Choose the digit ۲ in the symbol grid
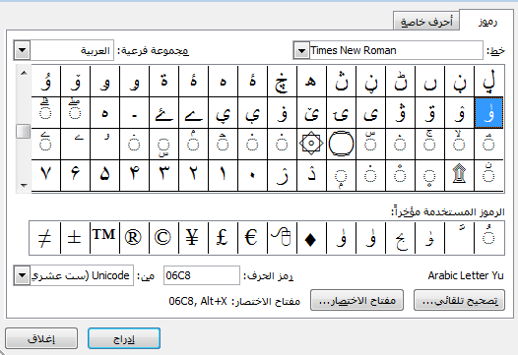This screenshot has width=518, height=355. (193, 175)
